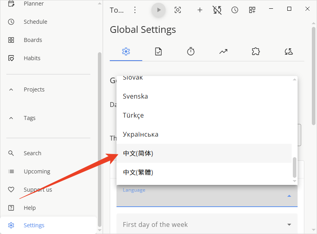Select 中文(繁體) language option

click(x=204, y=172)
